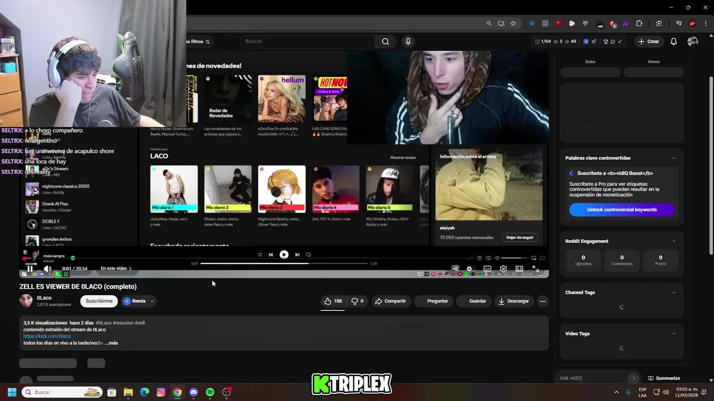
Task: Open the kick.com/0laco link
Action: click(47, 336)
